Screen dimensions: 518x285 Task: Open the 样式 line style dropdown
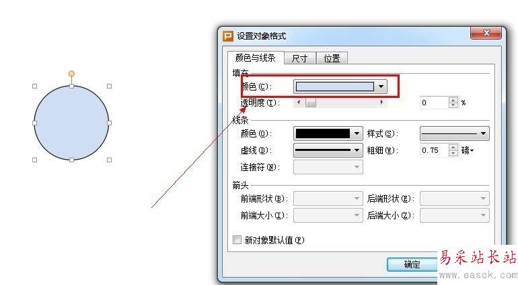(x=483, y=133)
